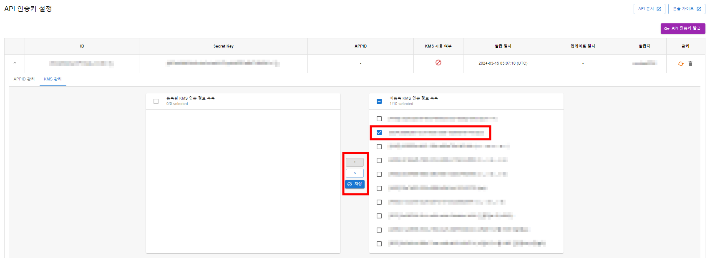Delete the API key with the trash icon
710x258 pixels.
690,64
